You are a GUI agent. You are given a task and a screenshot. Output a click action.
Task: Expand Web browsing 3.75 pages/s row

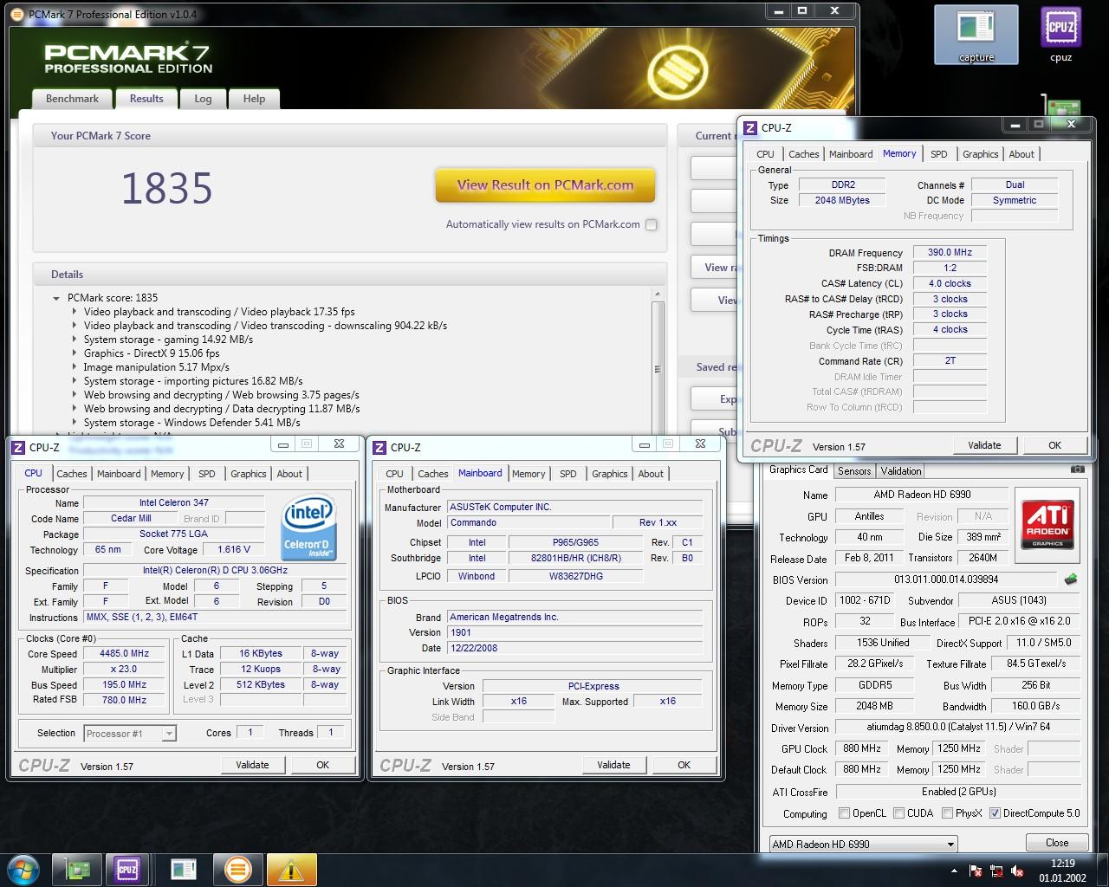coord(75,395)
